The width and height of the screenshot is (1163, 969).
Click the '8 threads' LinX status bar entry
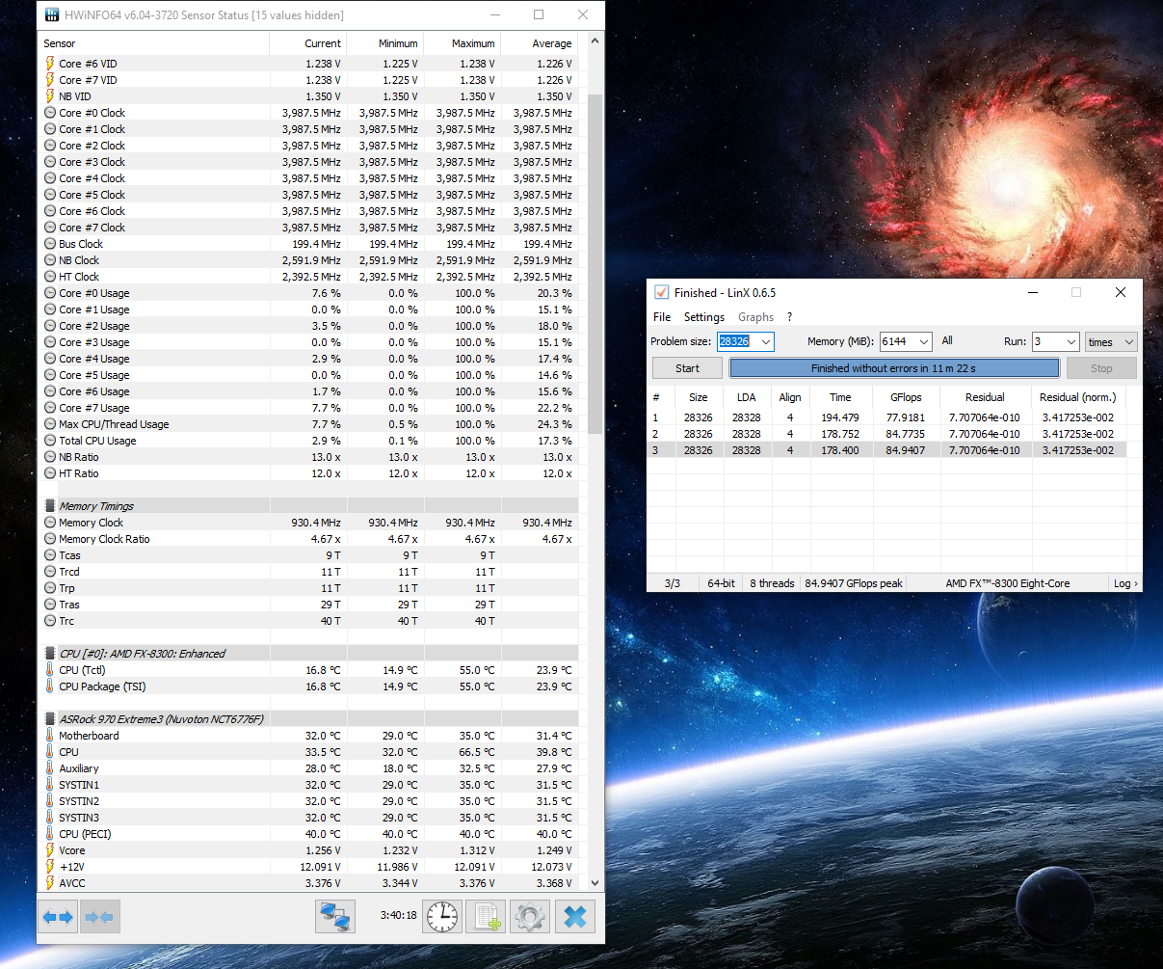pos(772,583)
